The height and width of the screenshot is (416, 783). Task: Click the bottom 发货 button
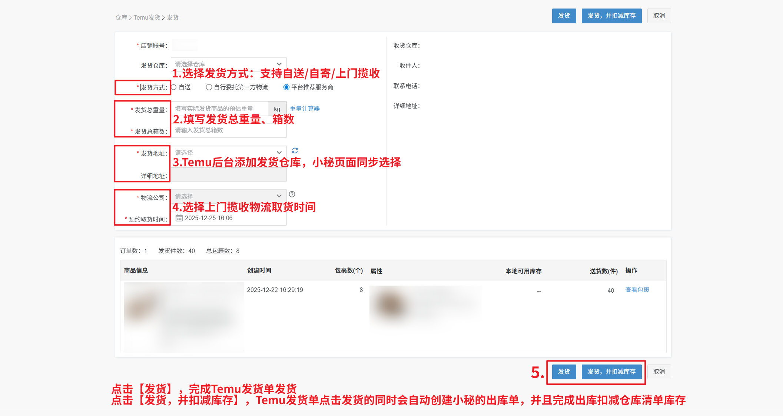click(564, 372)
